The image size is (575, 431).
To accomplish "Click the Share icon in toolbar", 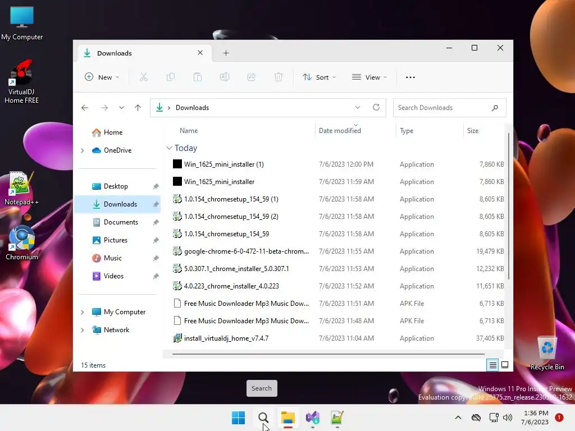I will click(252, 77).
